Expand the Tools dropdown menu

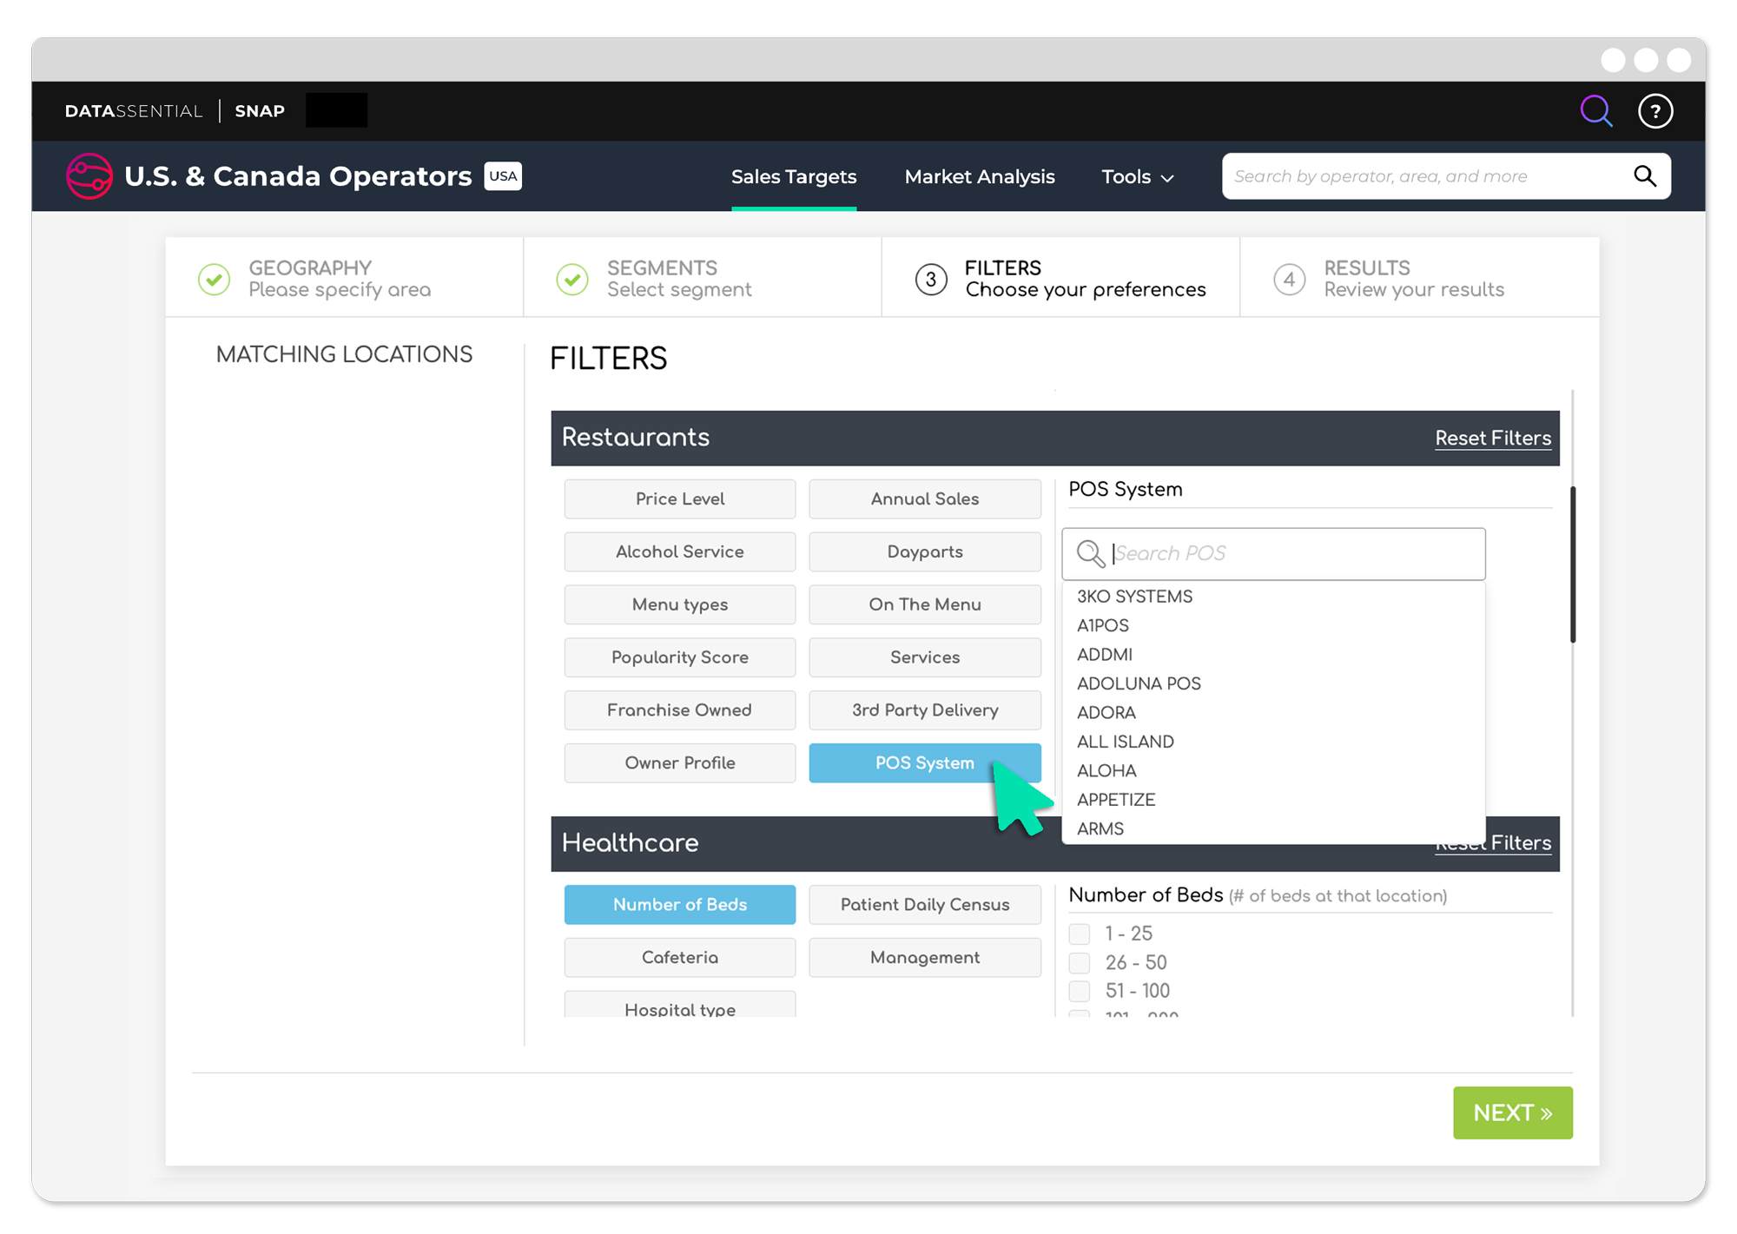tap(1137, 177)
